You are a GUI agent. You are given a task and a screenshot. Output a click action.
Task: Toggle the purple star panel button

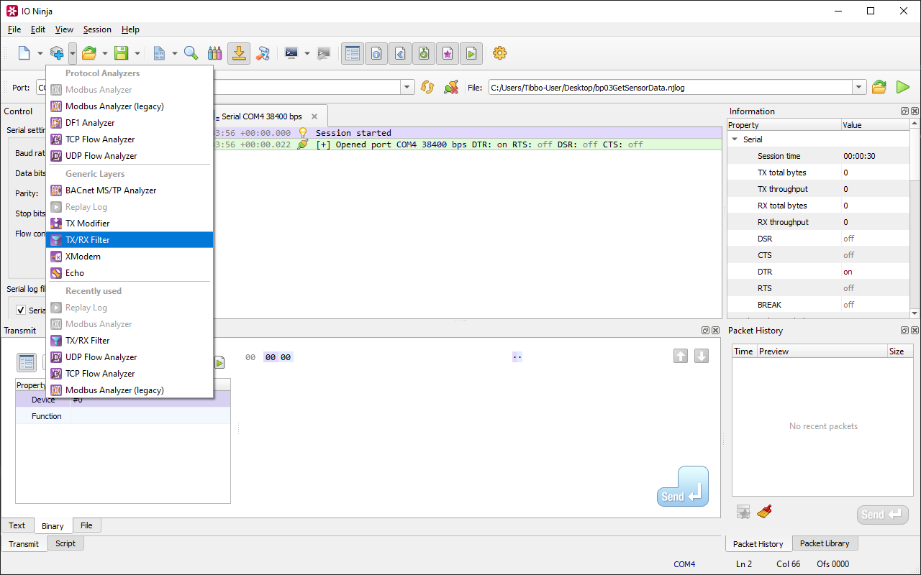[448, 53]
